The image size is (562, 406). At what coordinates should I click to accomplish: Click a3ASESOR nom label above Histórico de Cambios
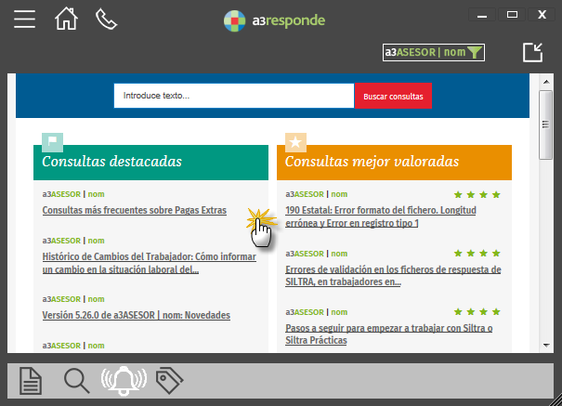pyautogui.click(x=73, y=241)
